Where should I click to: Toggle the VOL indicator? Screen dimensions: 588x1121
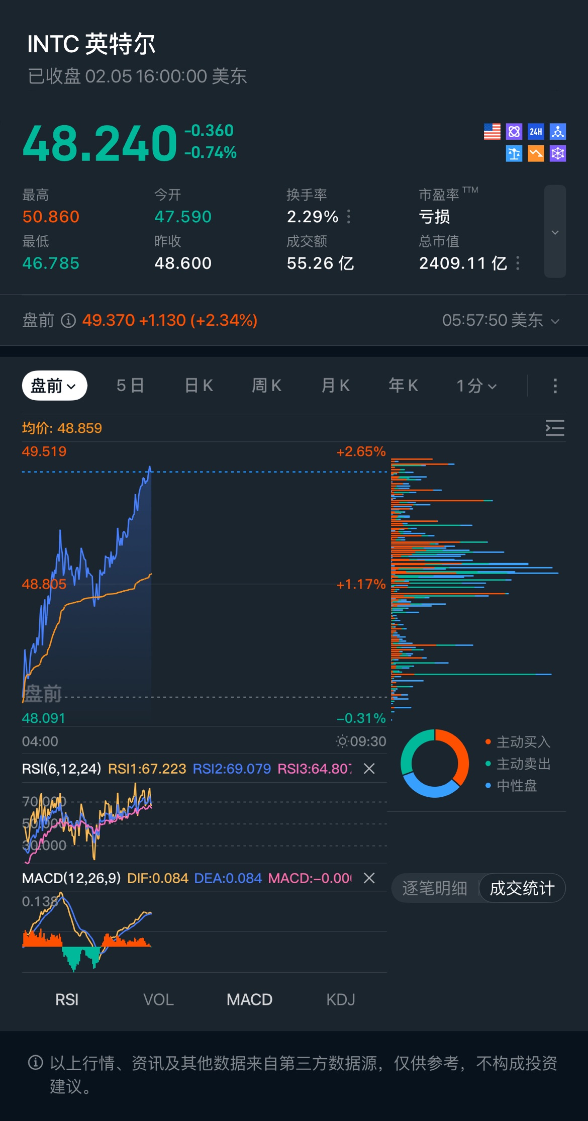coord(158,1000)
